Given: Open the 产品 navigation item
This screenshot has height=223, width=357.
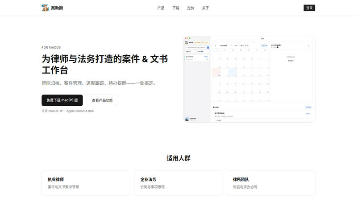Looking at the screenshot, I should coord(161,8).
